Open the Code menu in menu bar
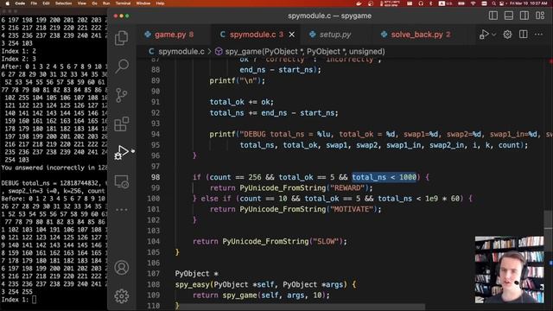 coord(20,3)
